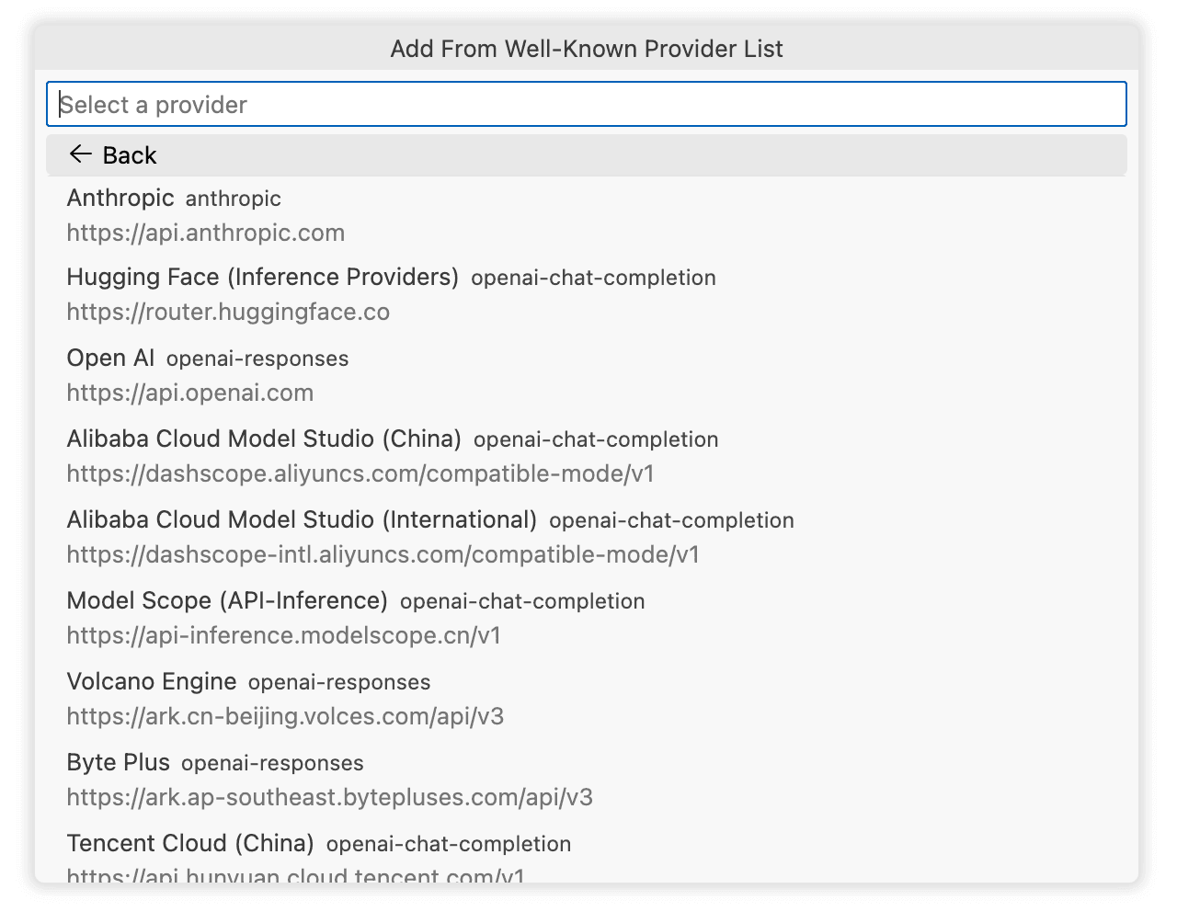This screenshot has height=923, width=1177.
Task: Select Alibaba Cloud Model Studio (China)
Action: [587, 456]
